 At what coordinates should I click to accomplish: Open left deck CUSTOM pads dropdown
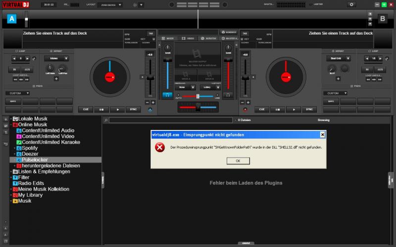point(18,93)
